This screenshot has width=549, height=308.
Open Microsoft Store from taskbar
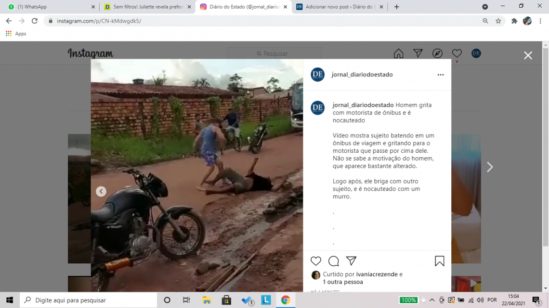(x=226, y=300)
